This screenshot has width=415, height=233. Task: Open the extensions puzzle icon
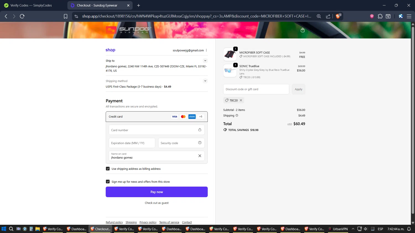pyautogui.click(x=380, y=16)
